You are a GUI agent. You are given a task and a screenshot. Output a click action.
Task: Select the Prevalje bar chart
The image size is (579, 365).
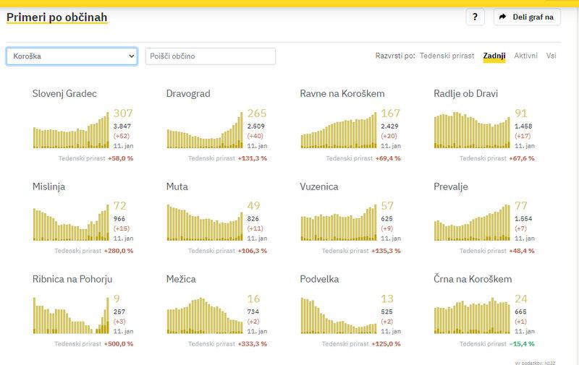(472, 223)
